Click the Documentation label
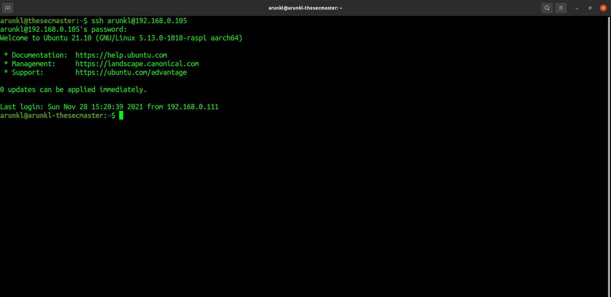Viewport: 611px width, 297px height. tap(39, 55)
